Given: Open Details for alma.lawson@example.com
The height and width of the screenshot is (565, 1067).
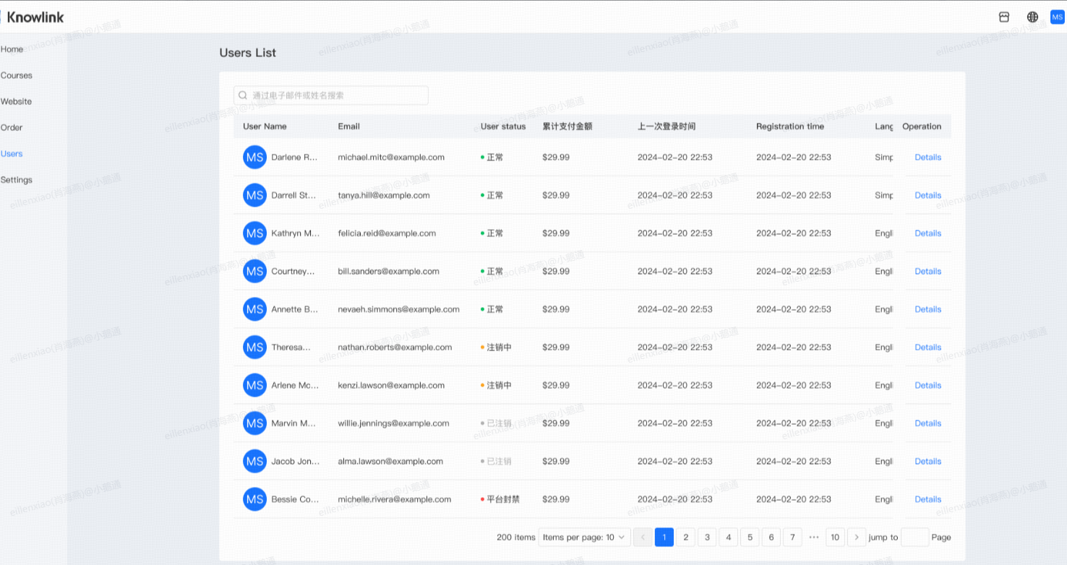Looking at the screenshot, I should (927, 461).
